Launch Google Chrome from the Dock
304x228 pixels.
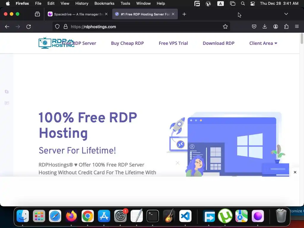[88, 216]
